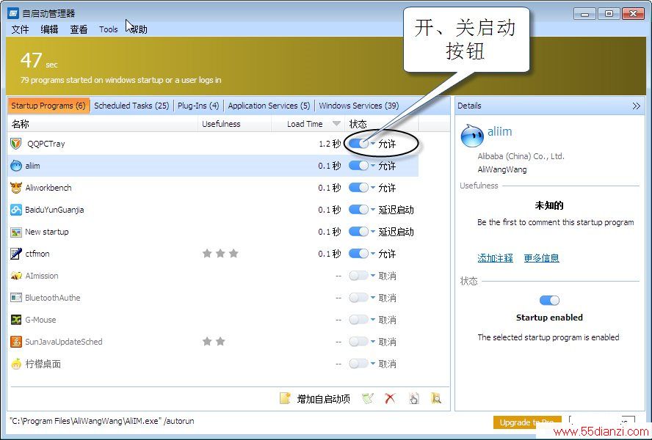Switch to Plug-Ins (4) tab

pos(198,106)
